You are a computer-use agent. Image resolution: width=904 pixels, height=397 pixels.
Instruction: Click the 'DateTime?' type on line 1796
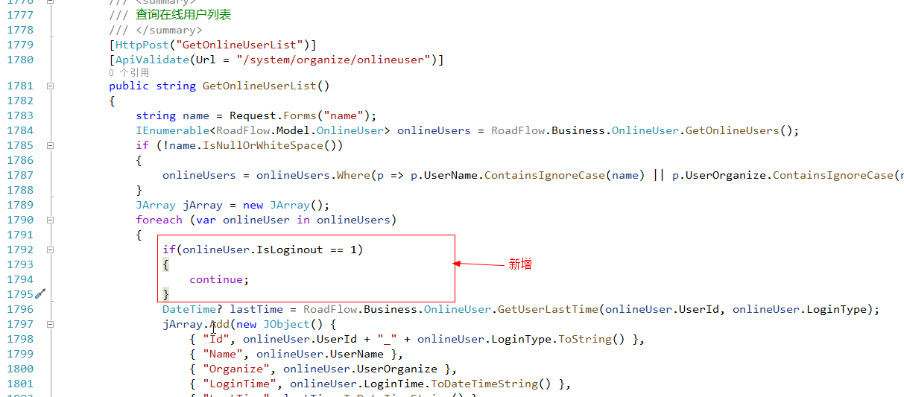(192, 309)
